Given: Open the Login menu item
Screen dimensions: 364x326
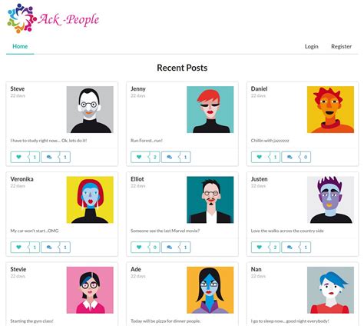Looking at the screenshot, I should [312, 46].
